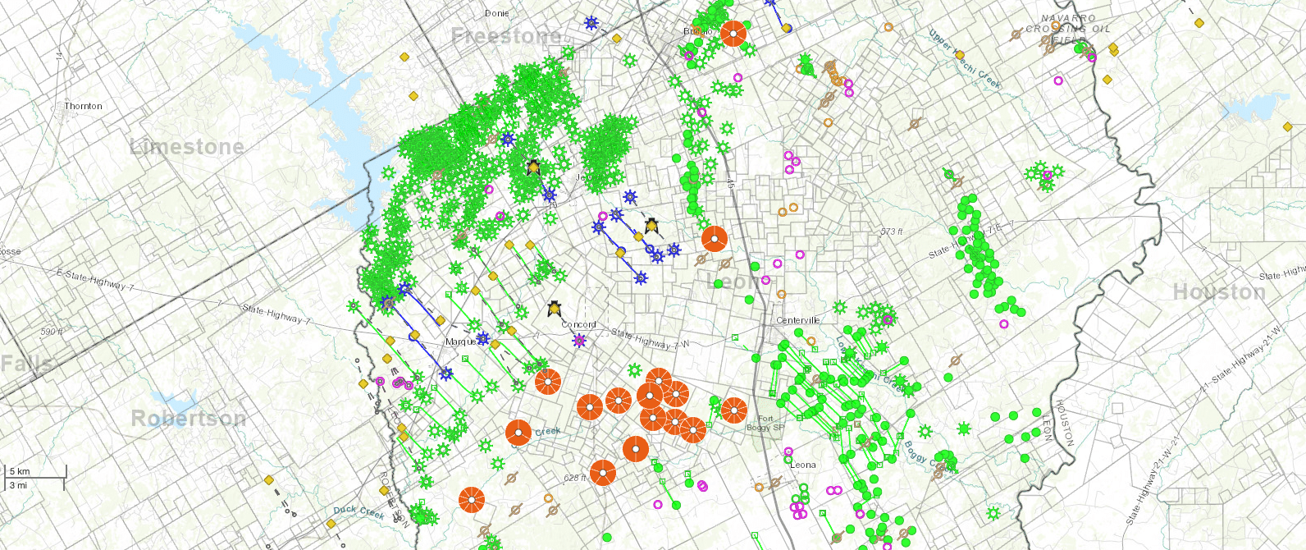Click the blue star well below Donie

pos(591,23)
